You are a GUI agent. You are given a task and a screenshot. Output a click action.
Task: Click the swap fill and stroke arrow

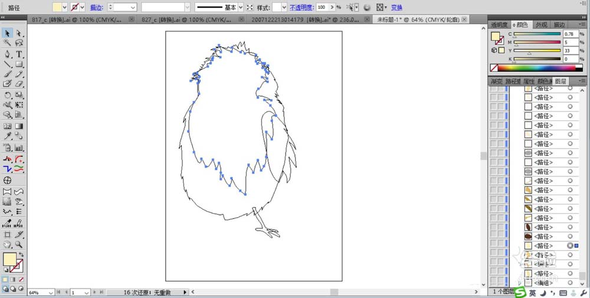tap(21, 255)
